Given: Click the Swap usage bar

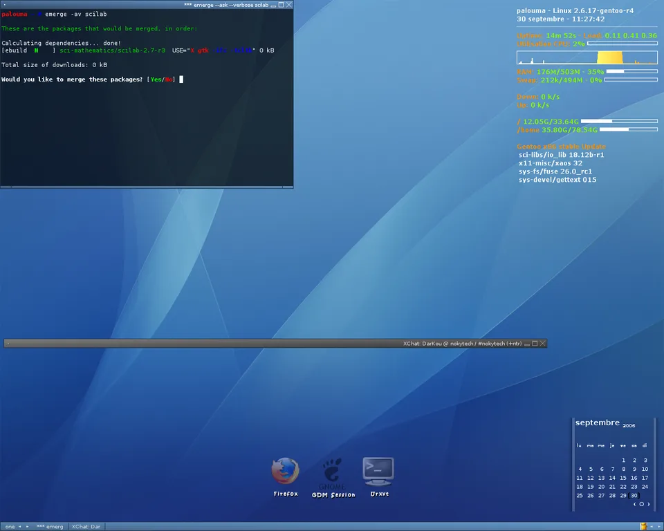Looking at the screenshot, I should pyautogui.click(x=631, y=80).
